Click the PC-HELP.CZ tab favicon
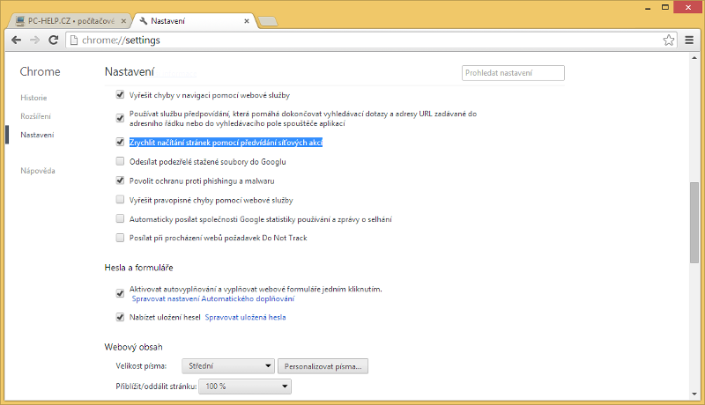This screenshot has width=705, height=405. point(20,21)
